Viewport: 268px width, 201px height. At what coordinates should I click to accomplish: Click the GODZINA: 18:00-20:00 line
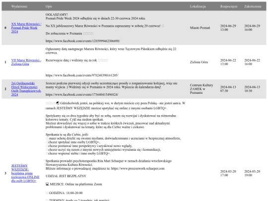click(64, 193)
